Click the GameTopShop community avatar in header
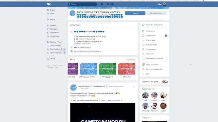218x122 pixels. pos(73,13)
